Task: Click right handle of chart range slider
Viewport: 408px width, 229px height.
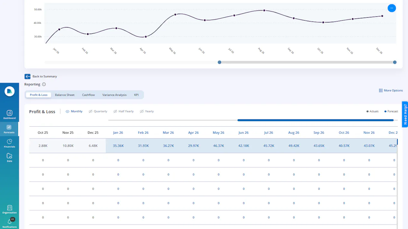Action: 395,62
